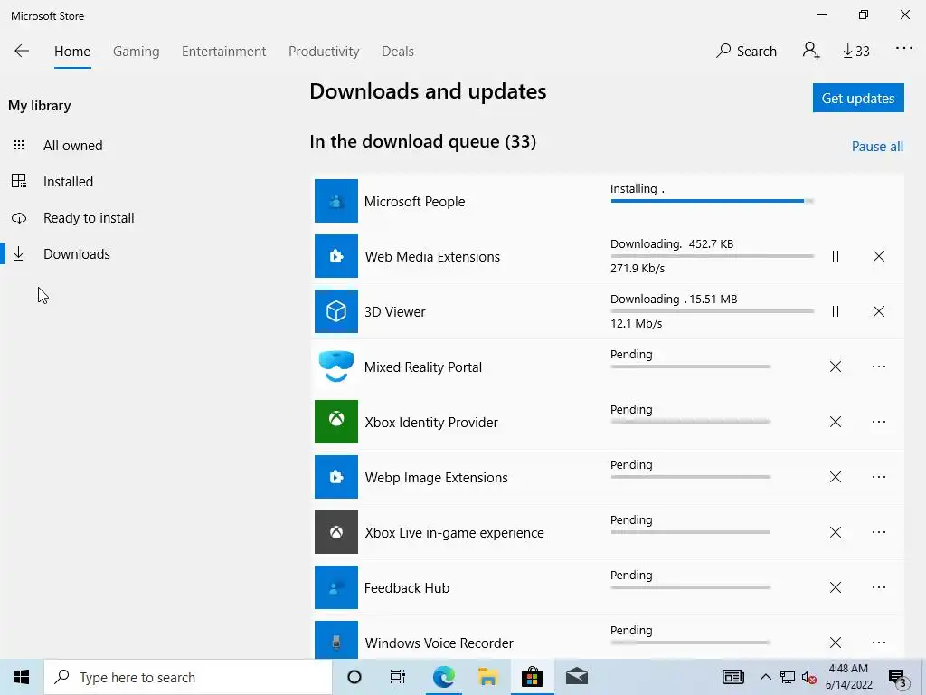Open more options for Webp Image Extensions
Viewport: 926px width, 695px height.
(879, 477)
